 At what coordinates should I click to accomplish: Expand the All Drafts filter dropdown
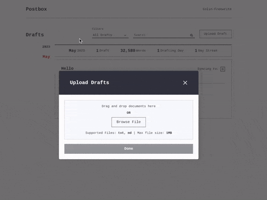(110, 35)
